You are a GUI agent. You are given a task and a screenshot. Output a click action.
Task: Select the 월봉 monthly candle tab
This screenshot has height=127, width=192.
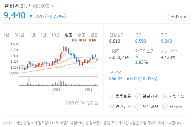(x=94, y=35)
